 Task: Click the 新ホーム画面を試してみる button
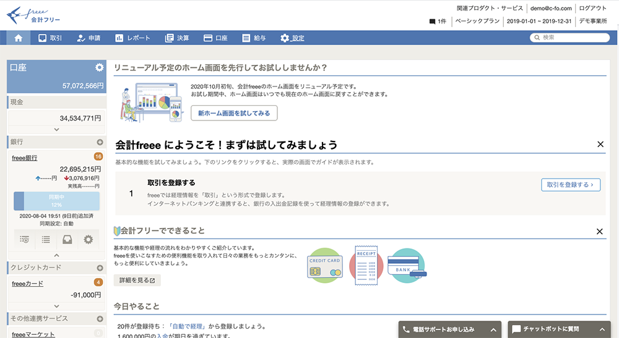coord(234,113)
